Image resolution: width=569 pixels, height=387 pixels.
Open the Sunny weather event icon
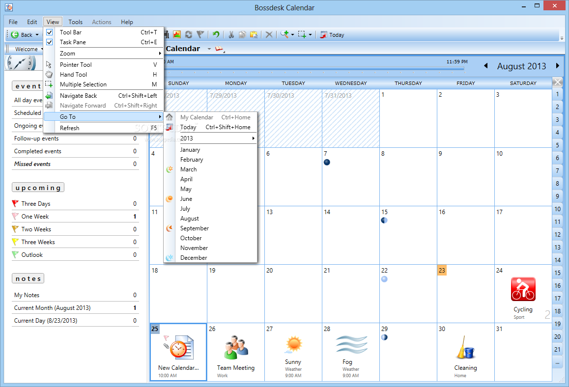click(293, 345)
